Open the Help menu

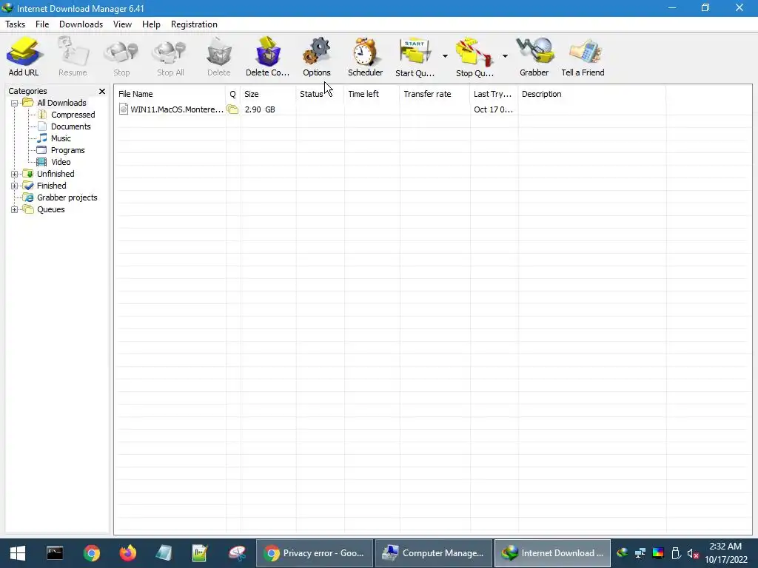(x=151, y=24)
